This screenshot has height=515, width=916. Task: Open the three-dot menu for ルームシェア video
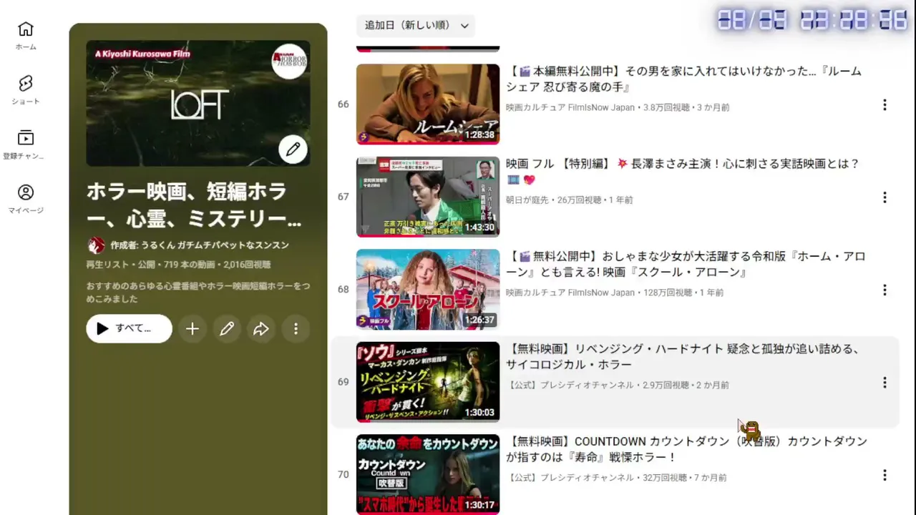coord(885,105)
